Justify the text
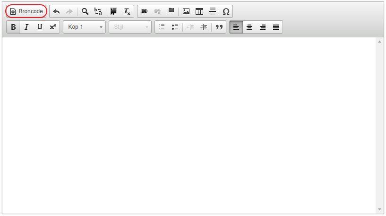The width and height of the screenshot is (386, 216). (x=276, y=27)
